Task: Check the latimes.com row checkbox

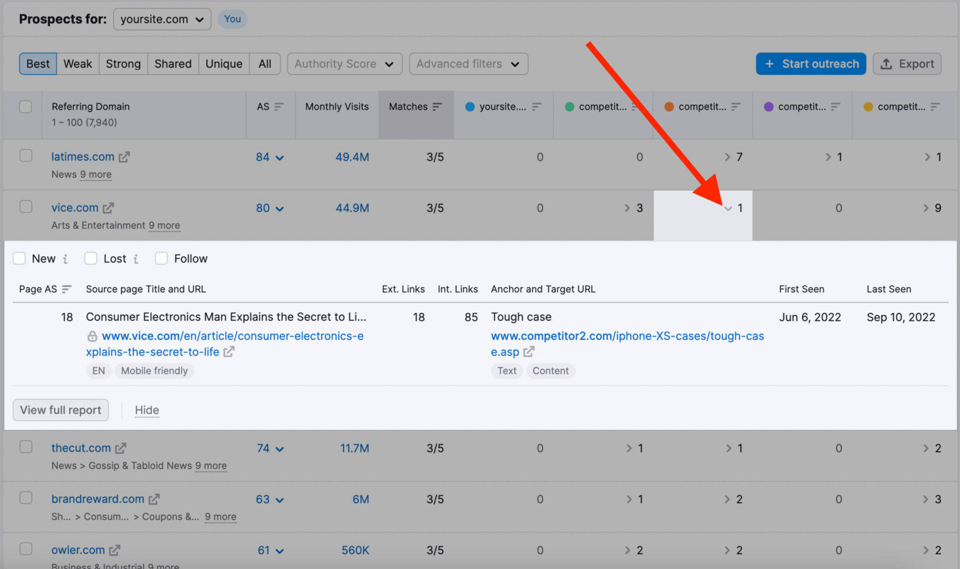Action: pyautogui.click(x=26, y=156)
